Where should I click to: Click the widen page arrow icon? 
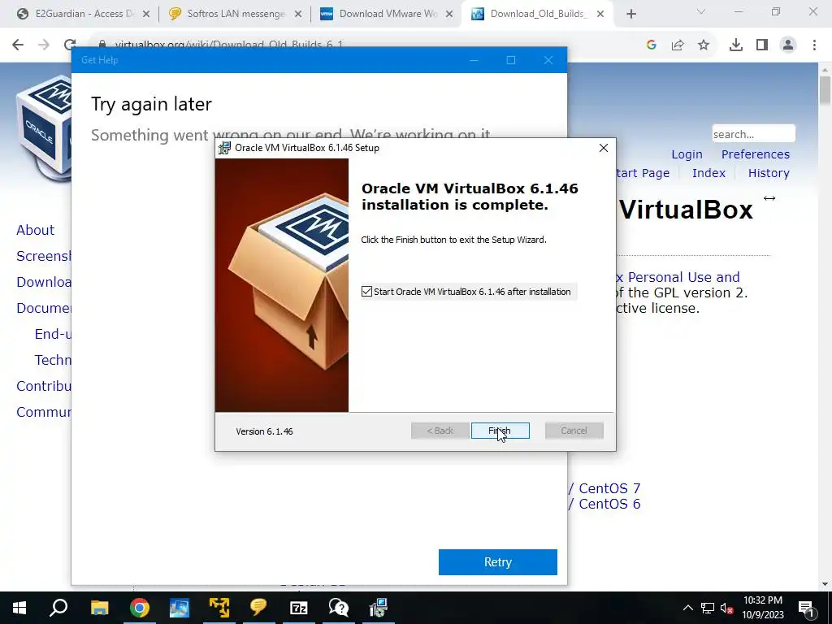tap(769, 198)
